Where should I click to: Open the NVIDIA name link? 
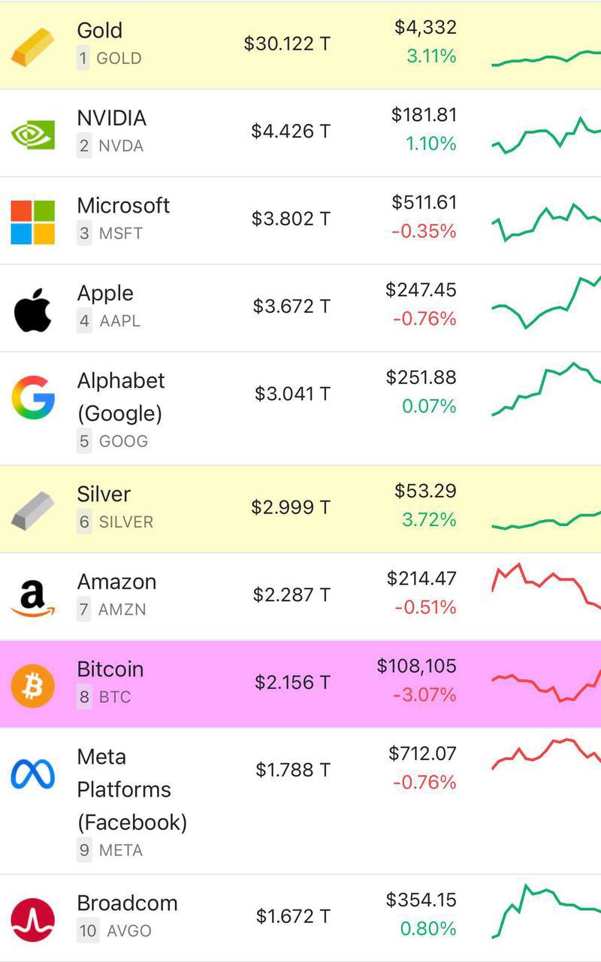tap(111, 118)
